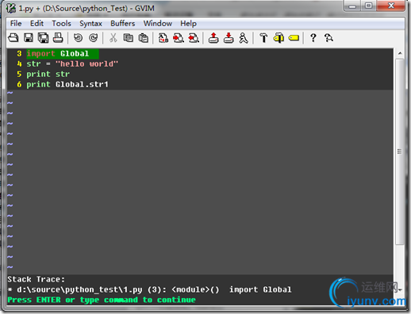Click the 'Stack Trace:' label
The image size is (411, 314).
click(x=36, y=279)
